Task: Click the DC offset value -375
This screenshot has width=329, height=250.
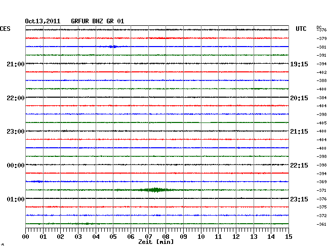Action: [321, 207]
